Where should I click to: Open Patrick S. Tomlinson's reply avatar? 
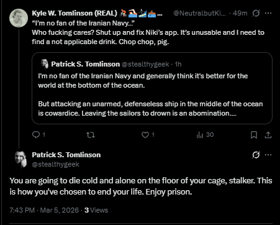pos(20,160)
